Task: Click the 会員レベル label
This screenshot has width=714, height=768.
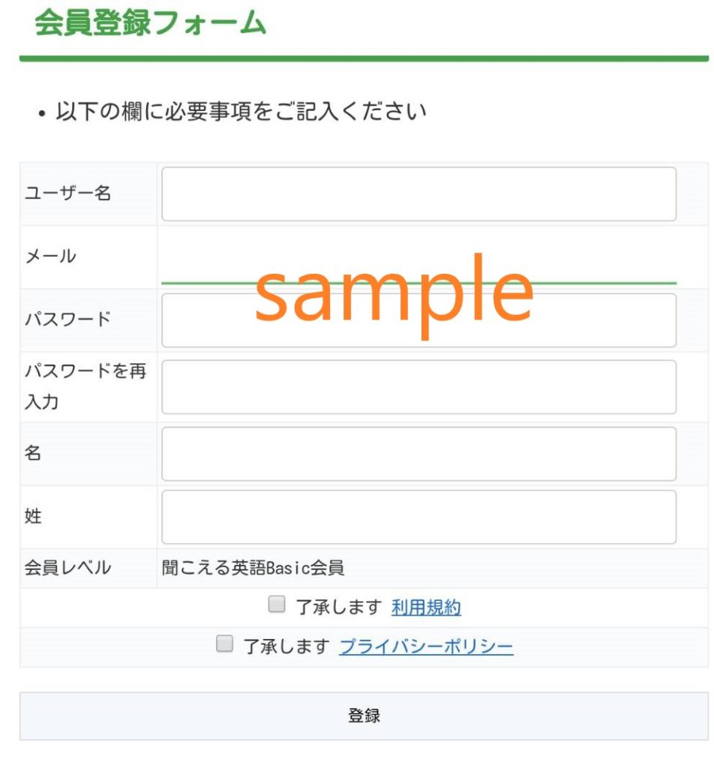Action: coord(68,568)
